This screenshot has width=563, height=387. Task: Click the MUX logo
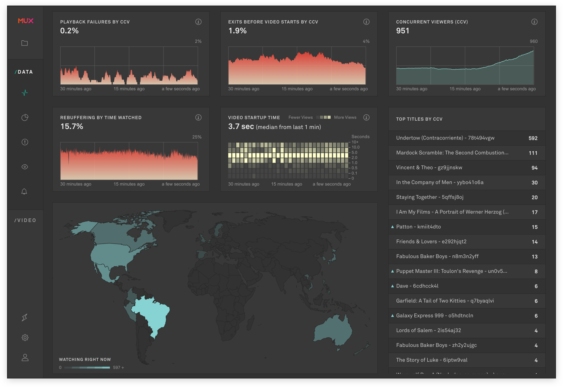click(x=24, y=21)
